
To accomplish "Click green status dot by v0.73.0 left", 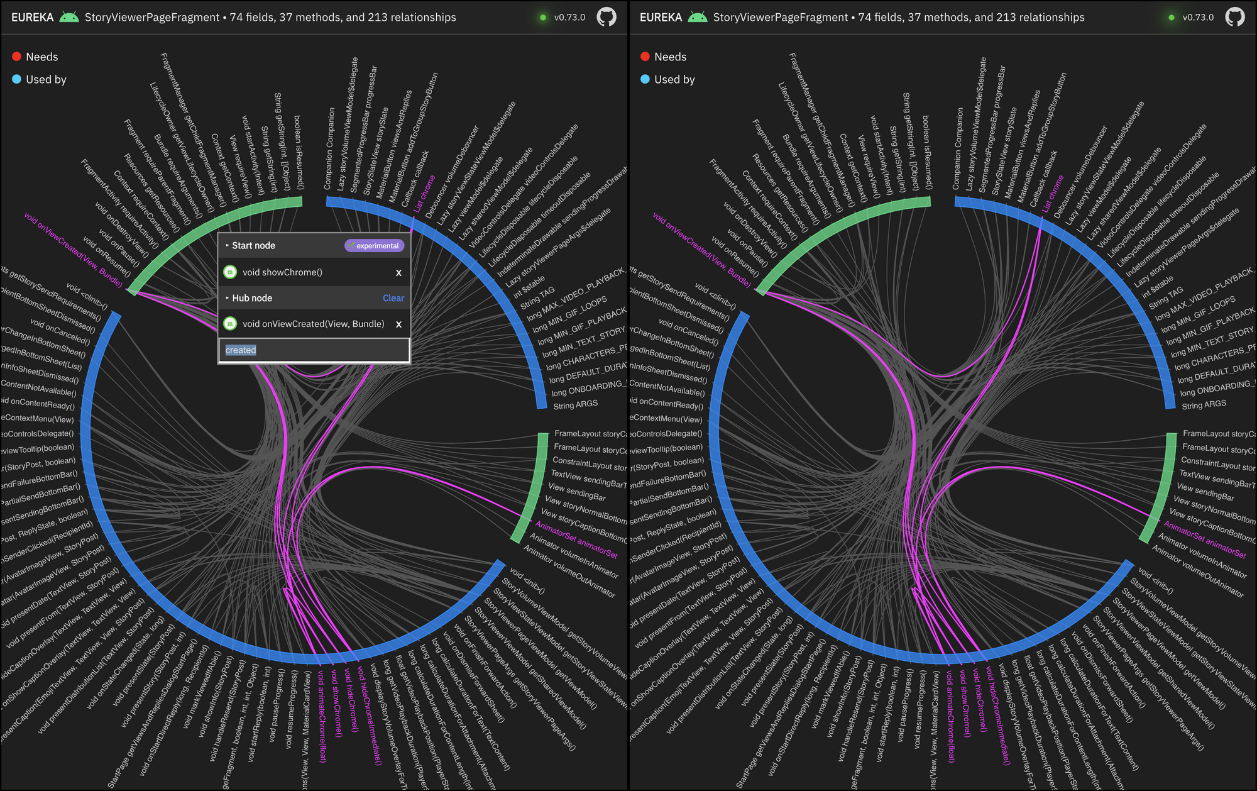I will click(543, 18).
